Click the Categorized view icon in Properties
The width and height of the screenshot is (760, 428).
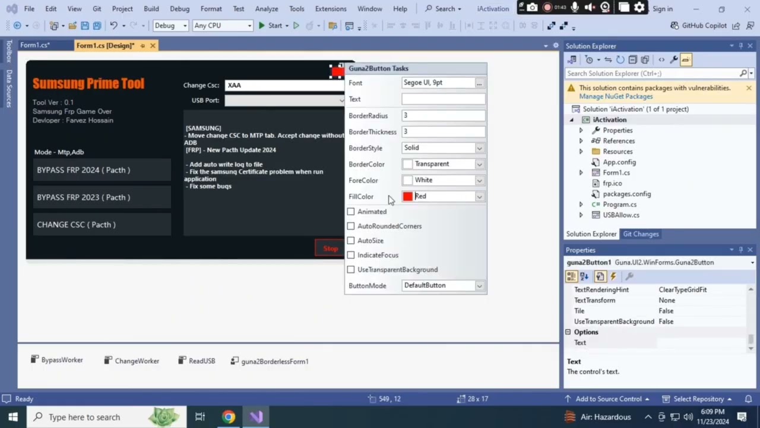571,276
